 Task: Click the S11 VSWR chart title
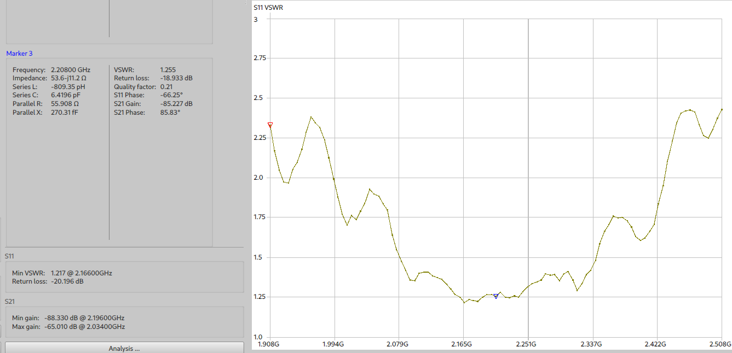[268, 8]
